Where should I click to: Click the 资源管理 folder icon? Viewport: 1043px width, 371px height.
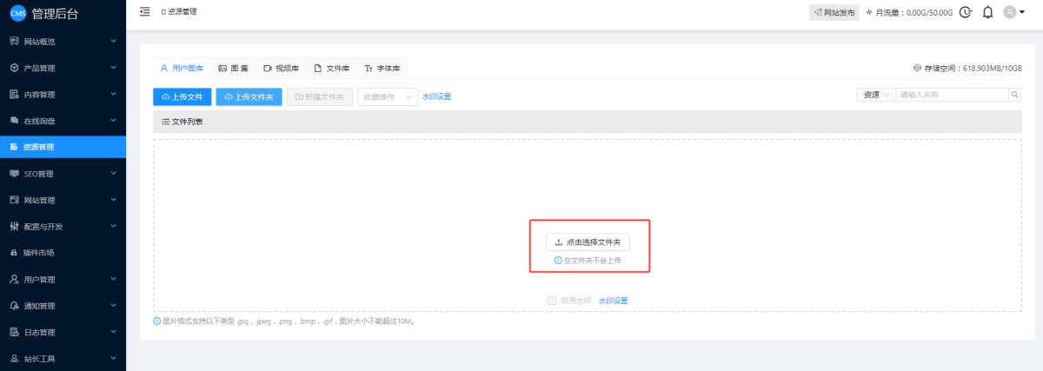(x=14, y=147)
